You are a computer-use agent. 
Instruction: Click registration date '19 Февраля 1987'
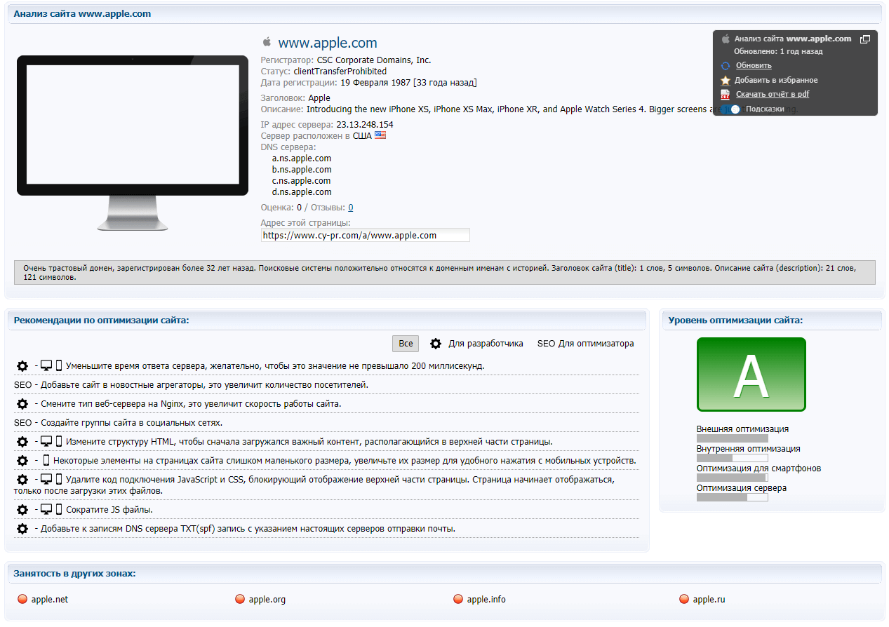(x=376, y=83)
